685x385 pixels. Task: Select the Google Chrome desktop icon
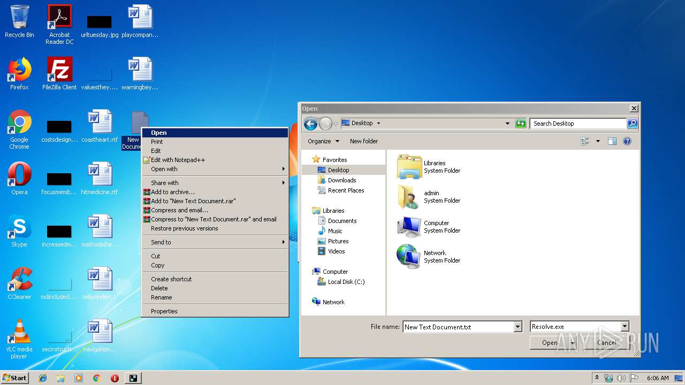19,129
